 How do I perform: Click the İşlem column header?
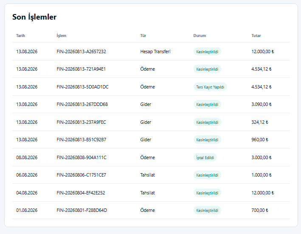[62, 36]
